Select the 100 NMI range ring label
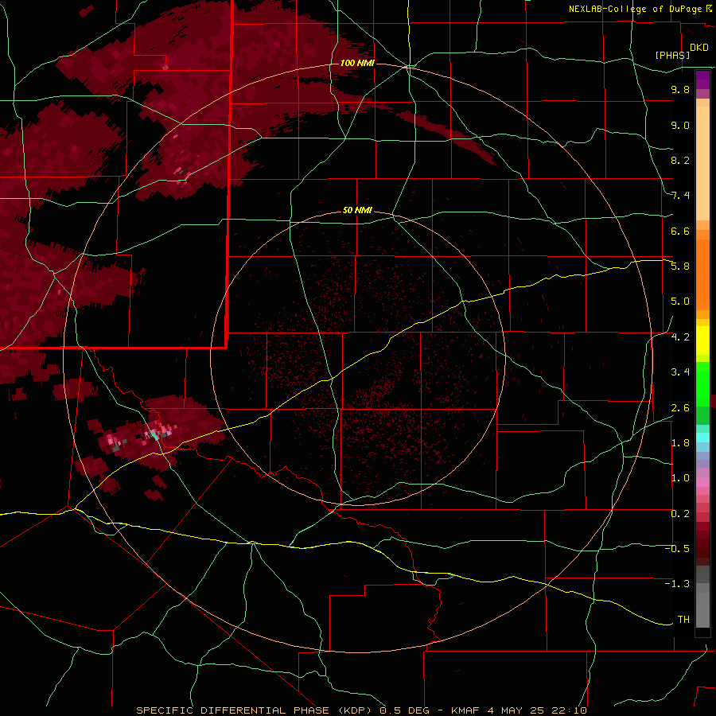The image size is (716, 716). (357, 63)
